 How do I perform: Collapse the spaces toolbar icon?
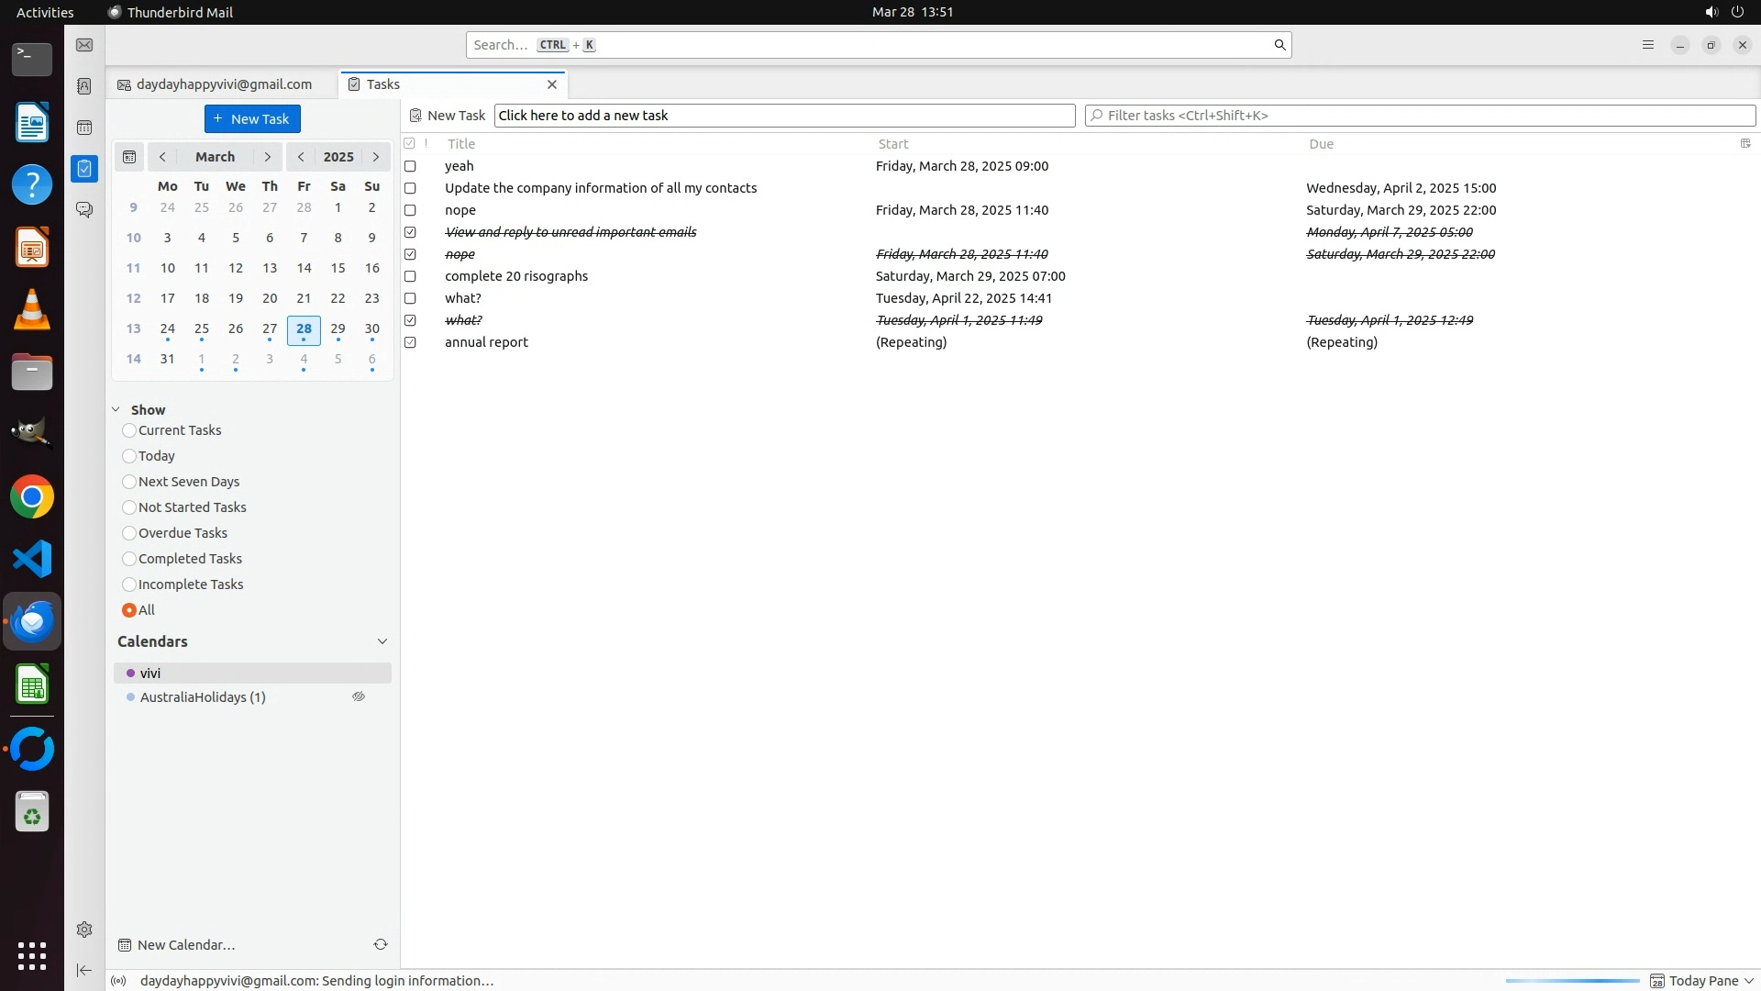[x=84, y=970]
